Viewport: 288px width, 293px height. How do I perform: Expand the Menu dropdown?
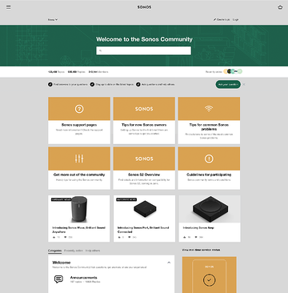point(53,19)
